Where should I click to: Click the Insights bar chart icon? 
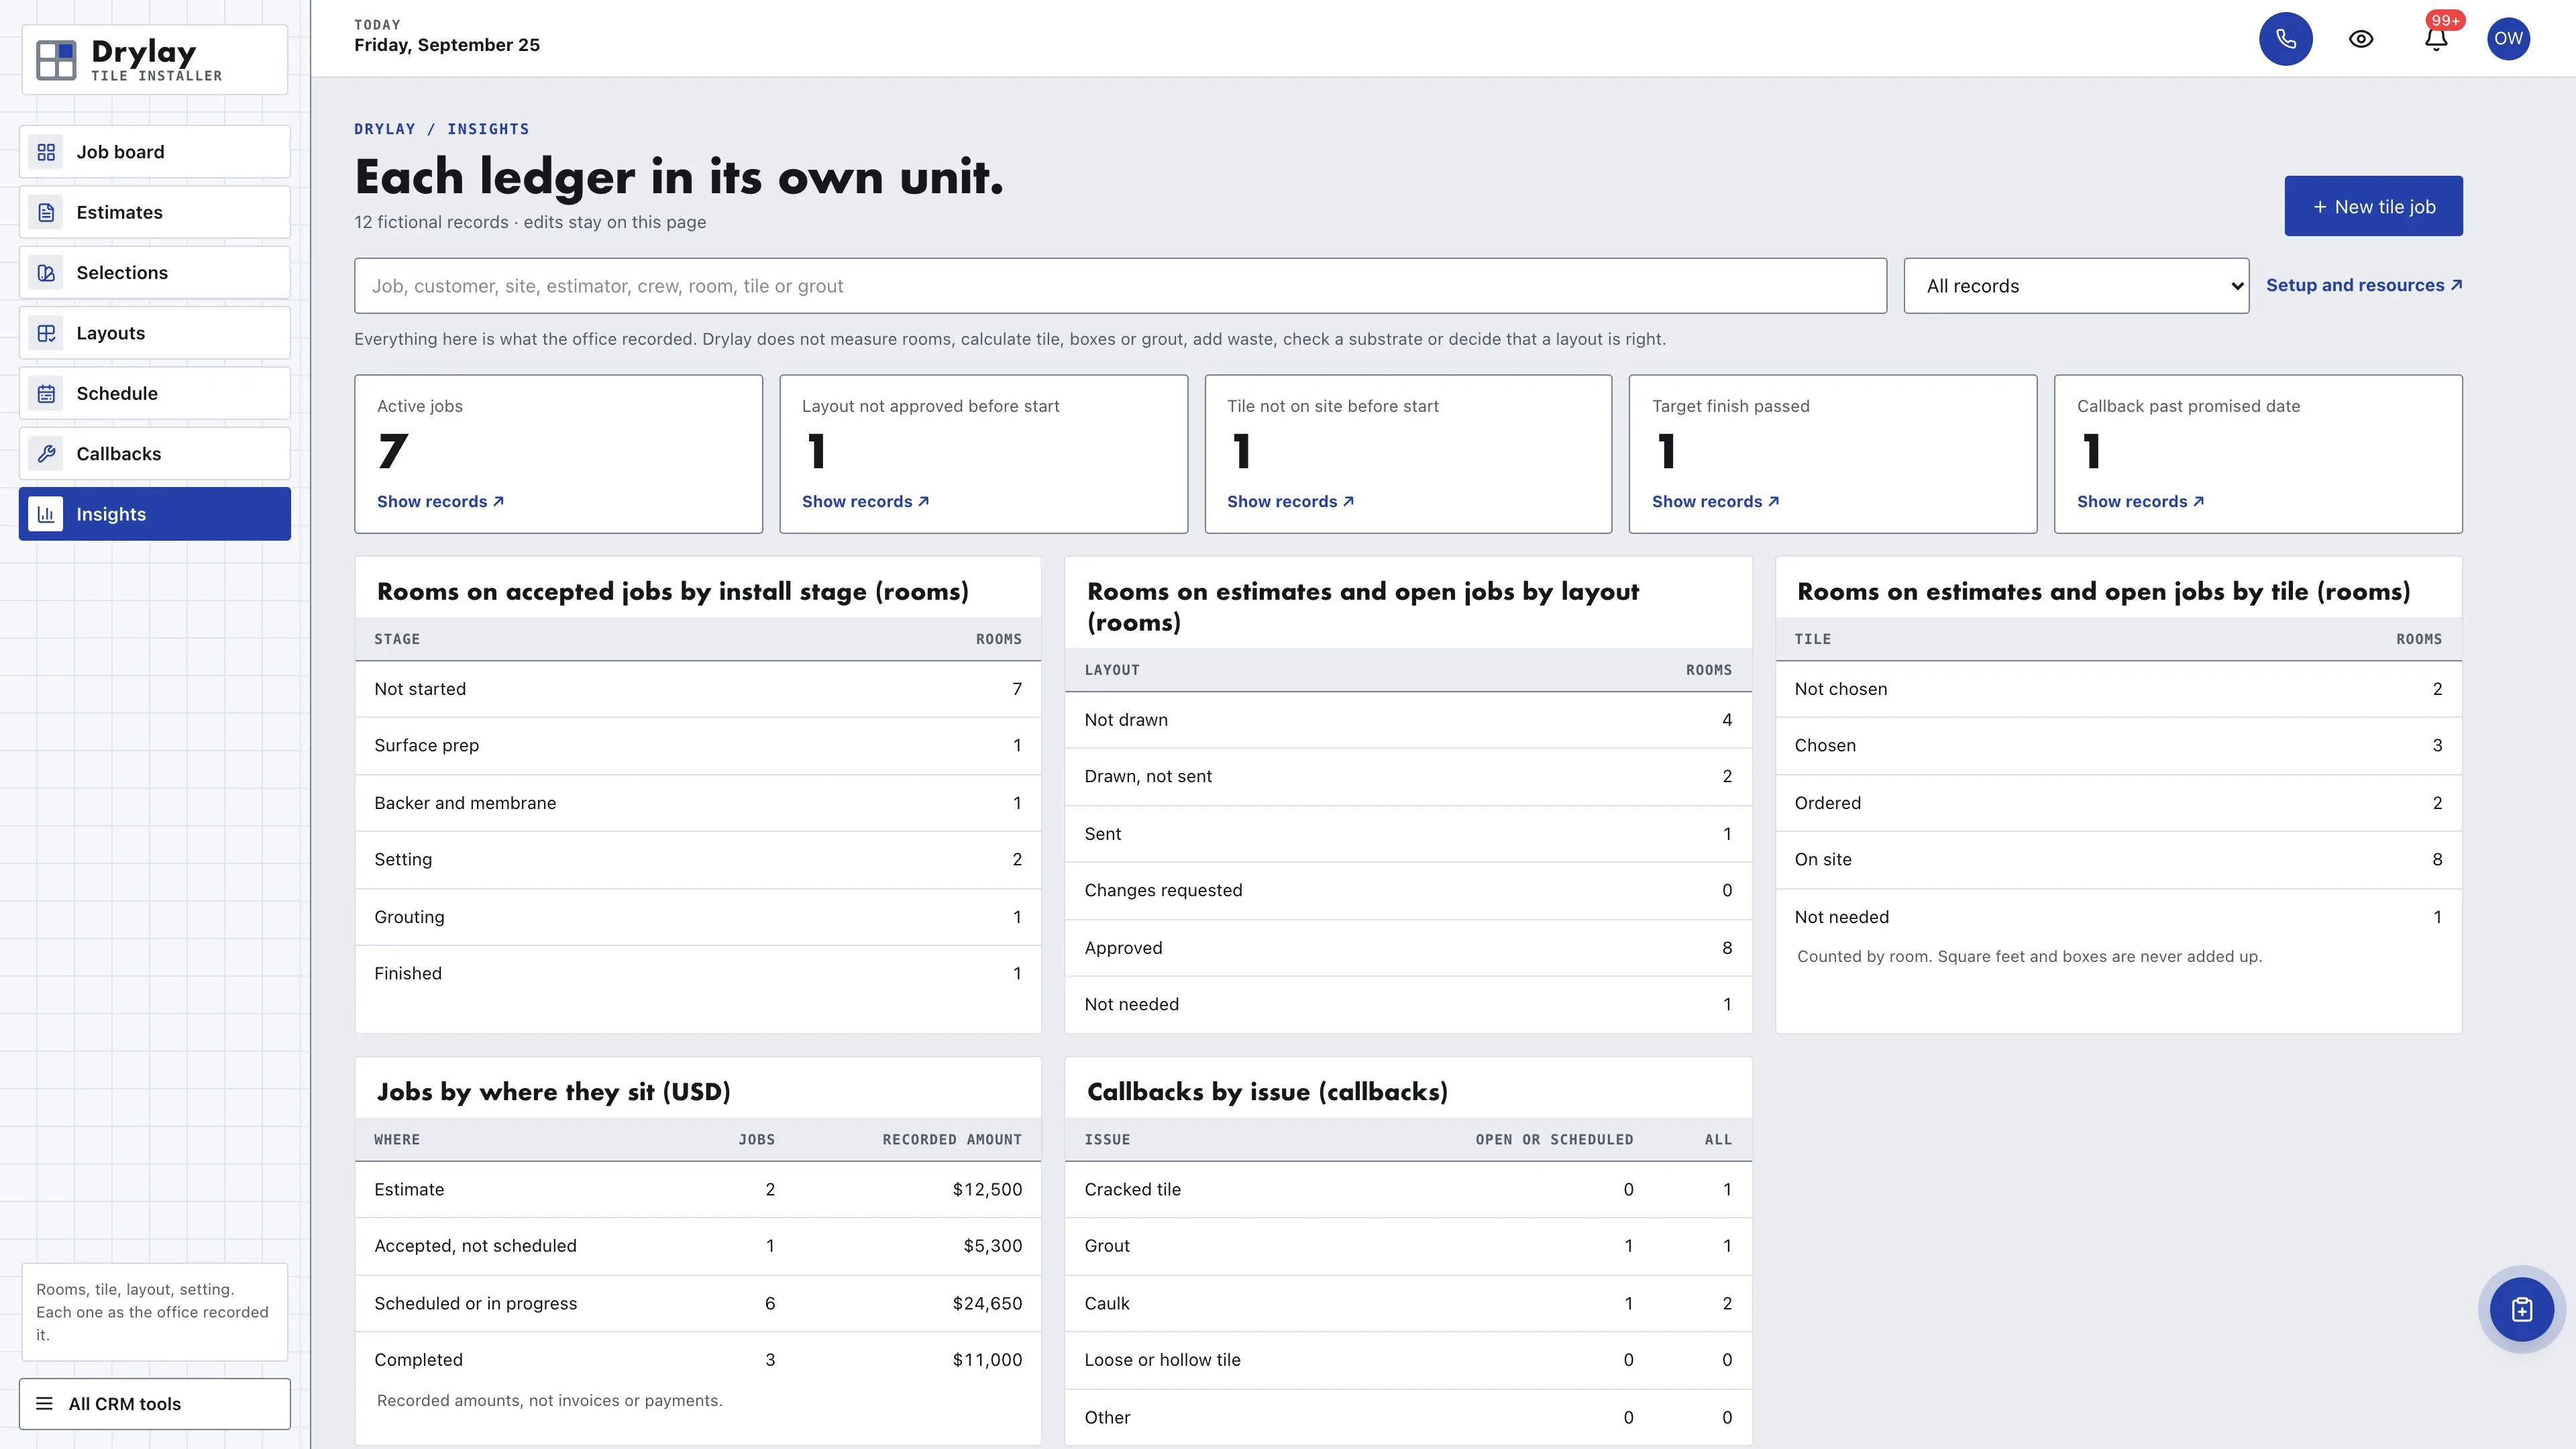coord(46,514)
